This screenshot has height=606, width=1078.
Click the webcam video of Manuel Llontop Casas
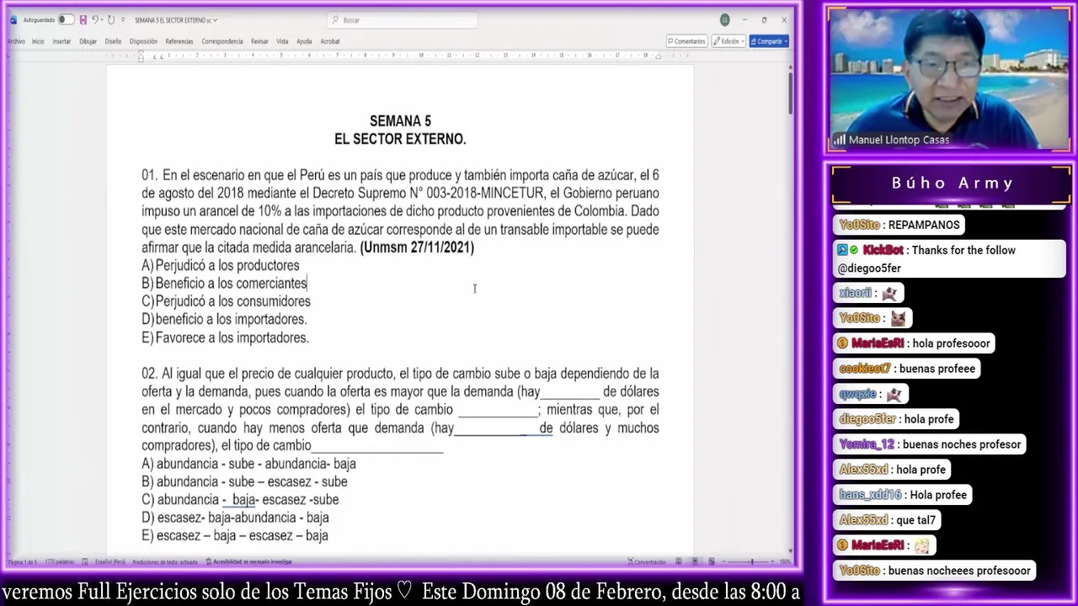click(948, 80)
